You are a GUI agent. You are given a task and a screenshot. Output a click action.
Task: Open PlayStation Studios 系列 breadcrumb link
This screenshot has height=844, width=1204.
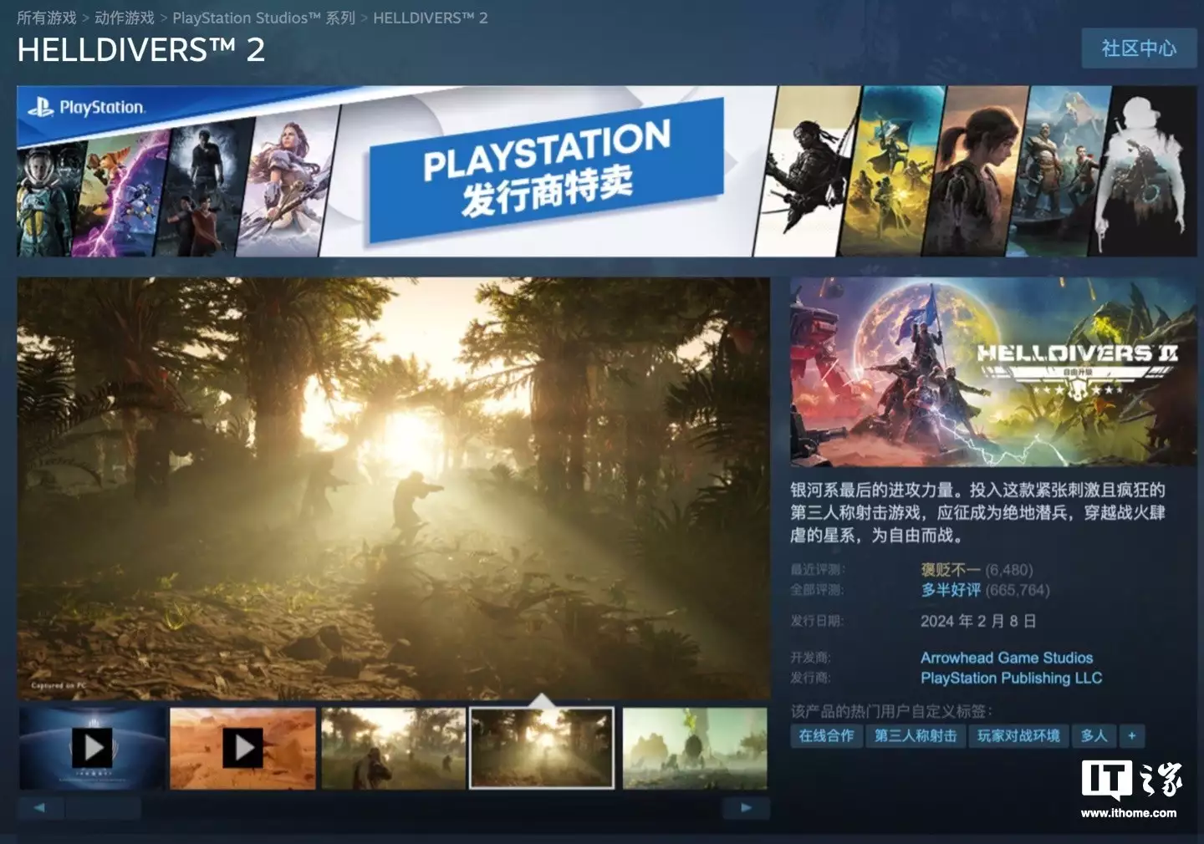tap(263, 18)
